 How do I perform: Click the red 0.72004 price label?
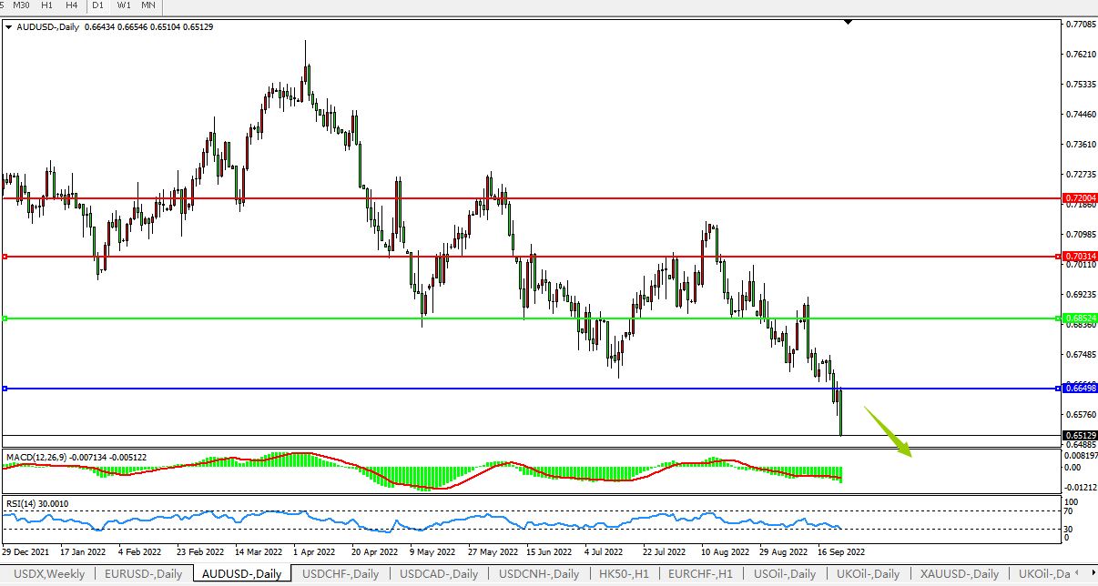click(1080, 197)
